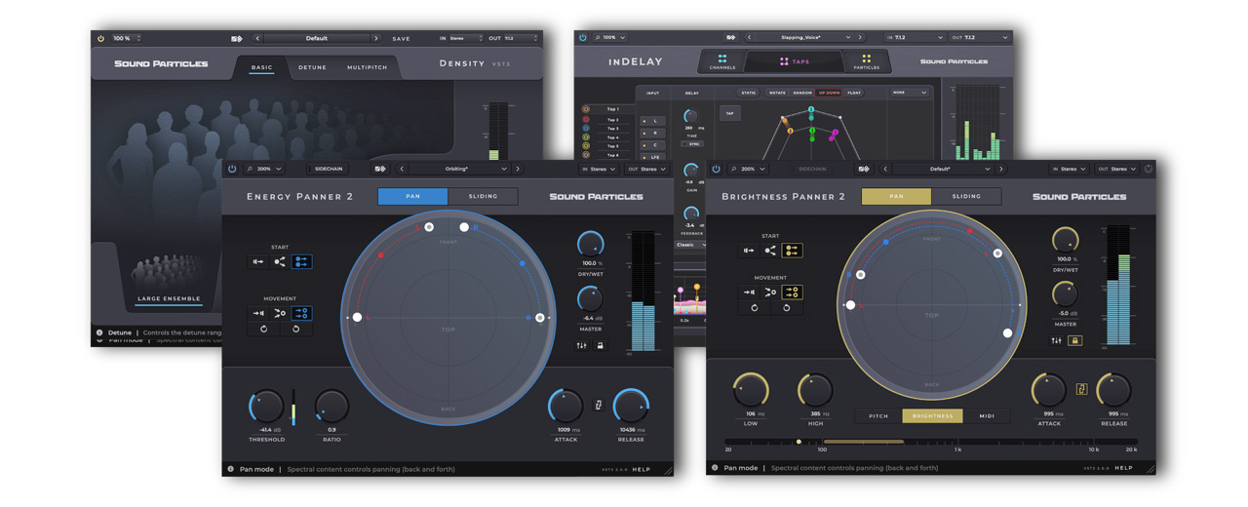
Task: Go to previous preset in Energy Panner
Action: coord(402,169)
